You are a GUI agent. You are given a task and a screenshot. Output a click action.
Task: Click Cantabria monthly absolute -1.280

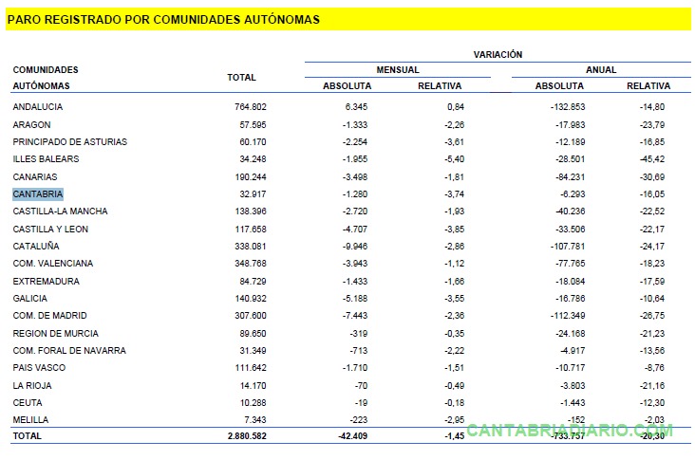click(355, 194)
